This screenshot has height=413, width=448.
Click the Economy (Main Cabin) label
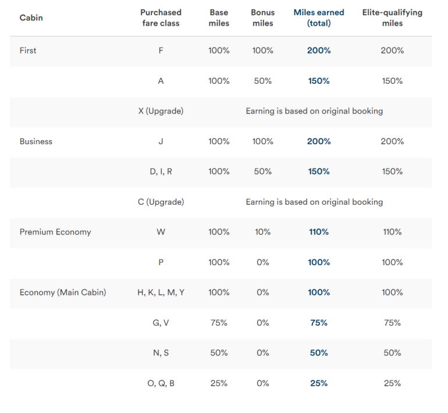point(63,293)
